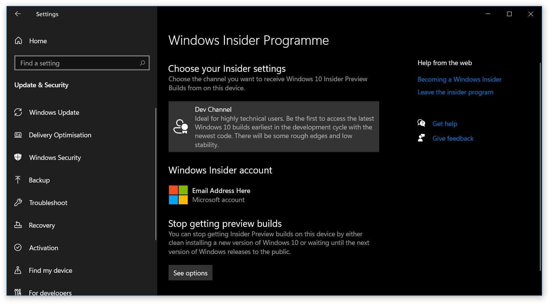Click the Activation checkmark circle icon
This screenshot has height=304, width=550.
point(18,248)
